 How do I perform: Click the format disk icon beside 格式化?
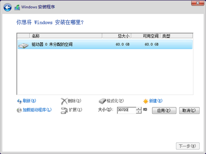tap(102, 101)
